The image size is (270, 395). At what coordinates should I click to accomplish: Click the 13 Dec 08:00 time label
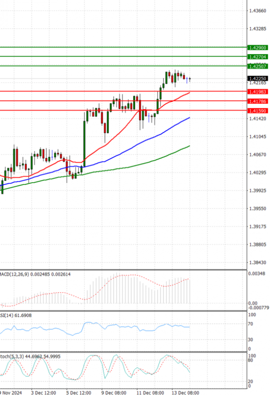click(x=185, y=393)
